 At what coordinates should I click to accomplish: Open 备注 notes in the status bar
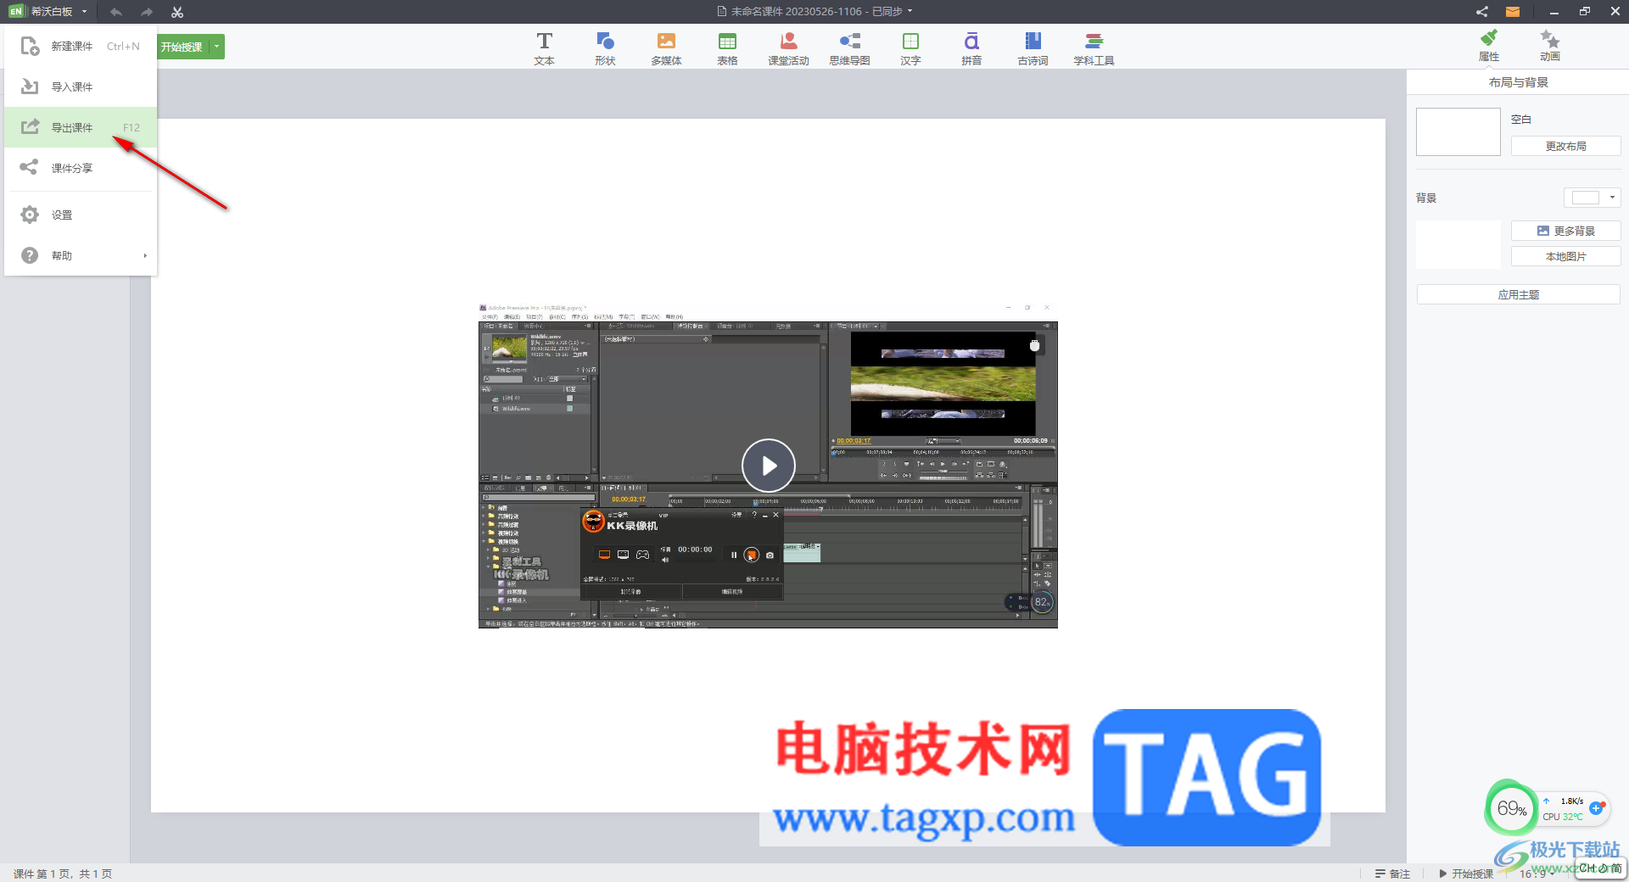(1392, 874)
